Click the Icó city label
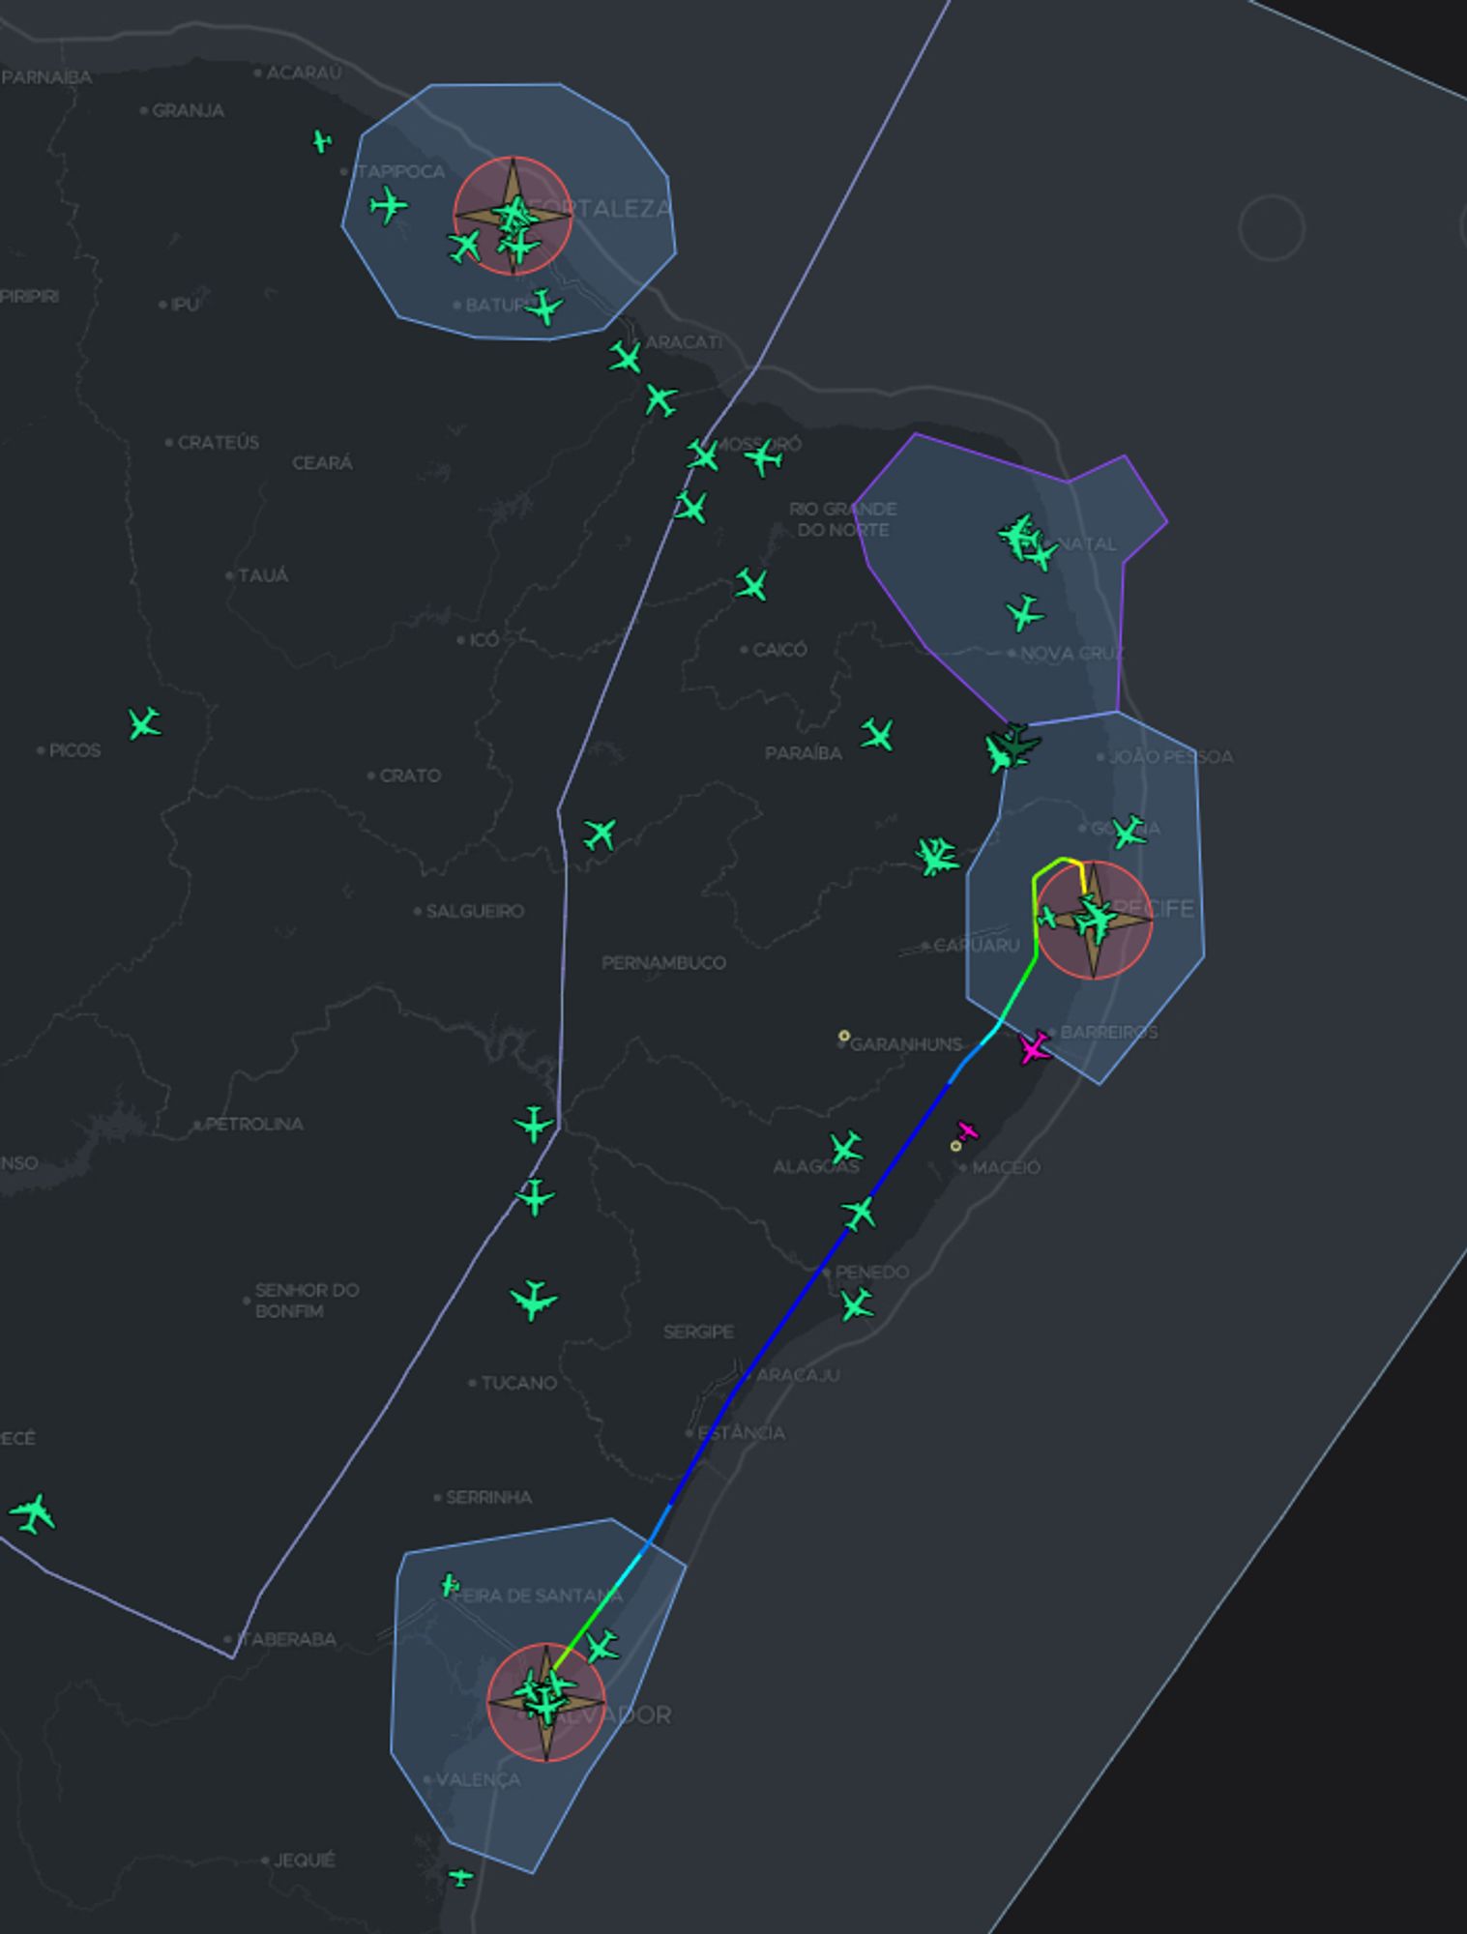Image resolution: width=1467 pixels, height=1934 pixels. coord(483,639)
